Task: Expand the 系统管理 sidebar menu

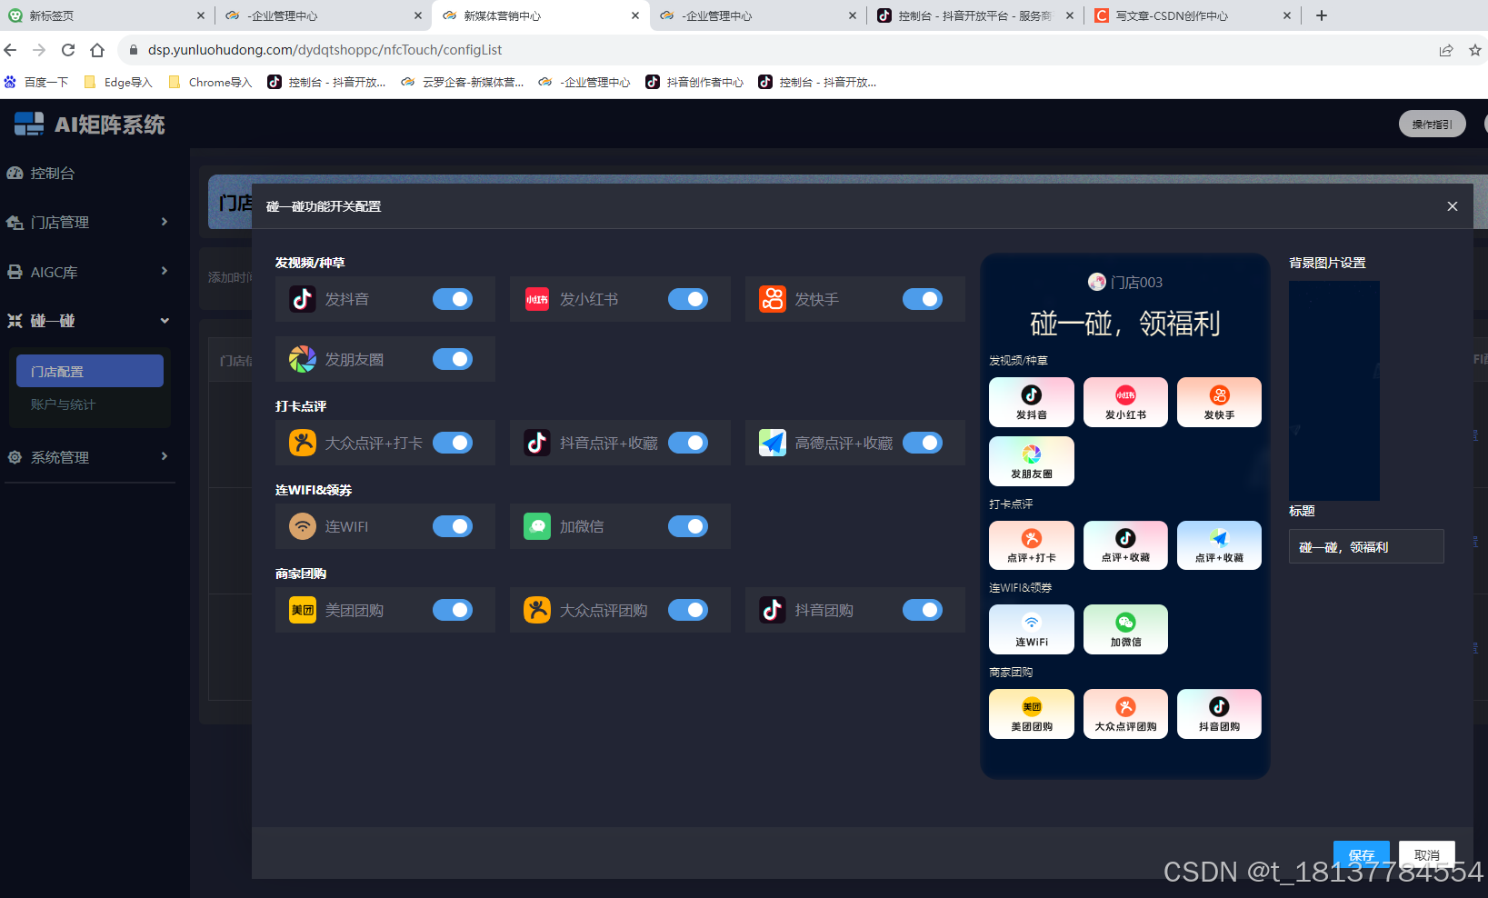Action: point(88,457)
